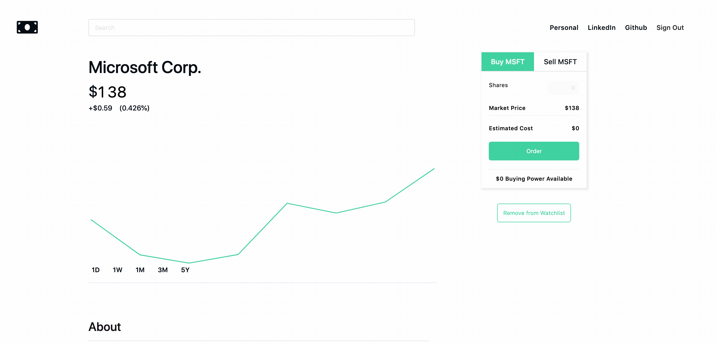Click the Github navigation link
Viewport: 716px width, 345px height.
coord(636,27)
